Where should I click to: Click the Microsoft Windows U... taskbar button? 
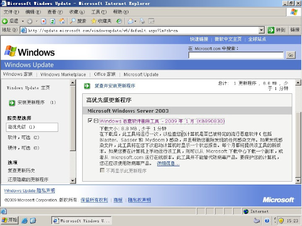pos(81,221)
